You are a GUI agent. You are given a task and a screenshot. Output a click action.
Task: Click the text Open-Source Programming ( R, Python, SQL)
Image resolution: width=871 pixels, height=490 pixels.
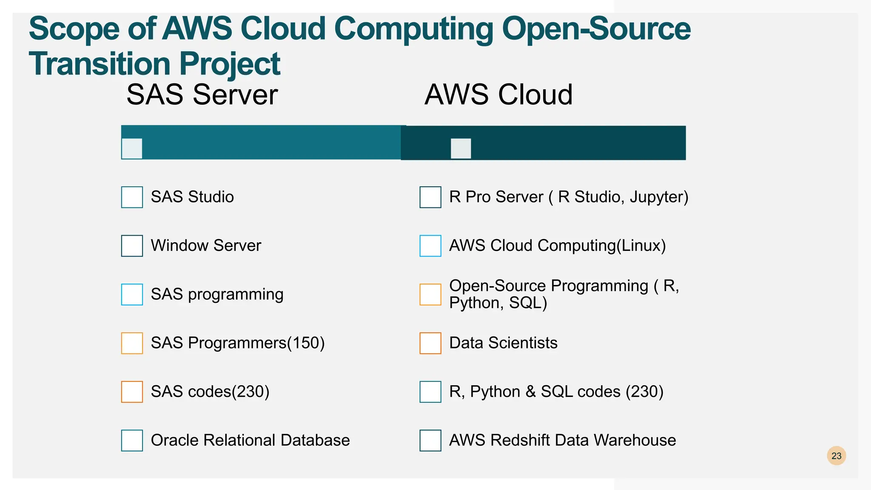pos(564,294)
